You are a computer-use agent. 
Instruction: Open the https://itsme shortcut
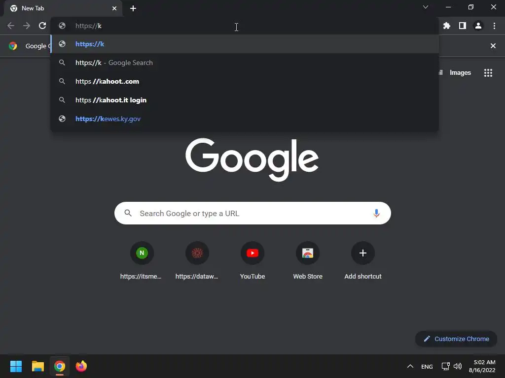point(142,260)
